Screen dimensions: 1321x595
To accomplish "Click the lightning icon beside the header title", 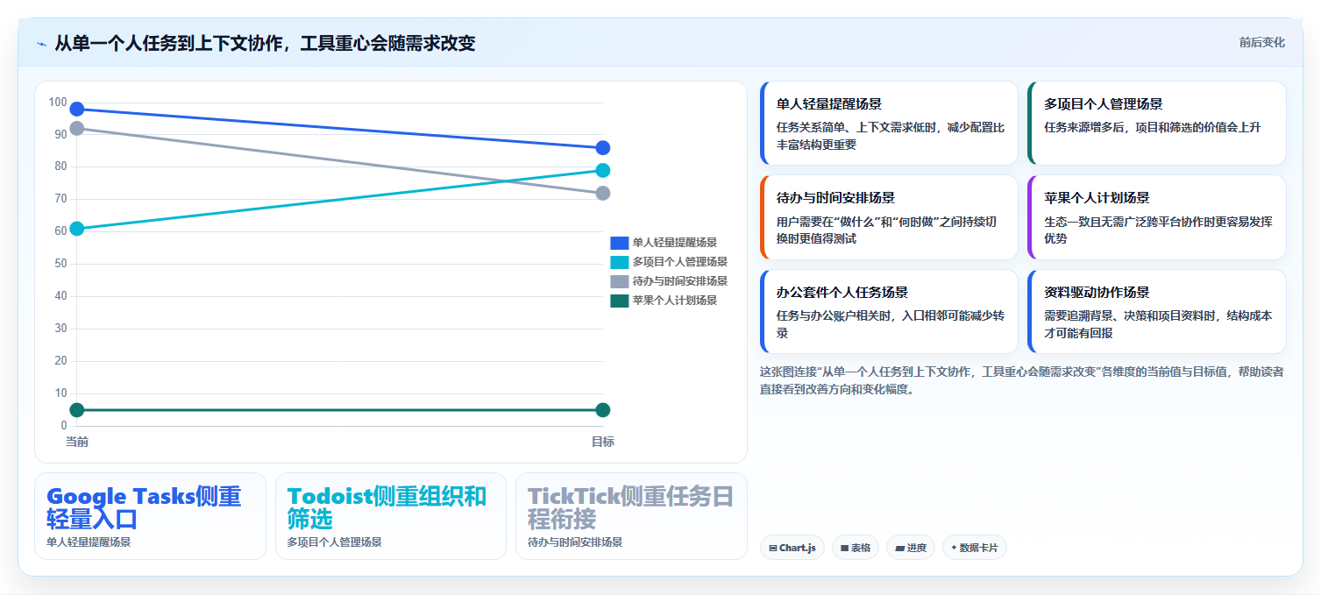I will 41,43.
